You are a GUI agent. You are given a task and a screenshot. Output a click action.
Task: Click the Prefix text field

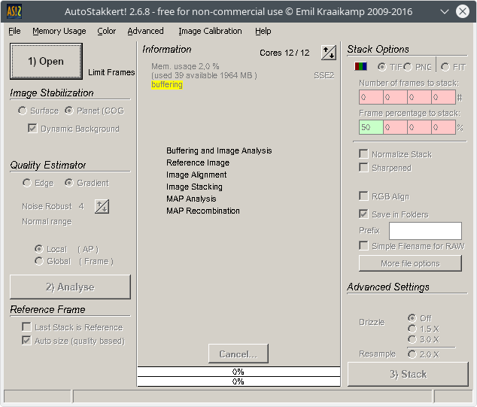point(425,231)
